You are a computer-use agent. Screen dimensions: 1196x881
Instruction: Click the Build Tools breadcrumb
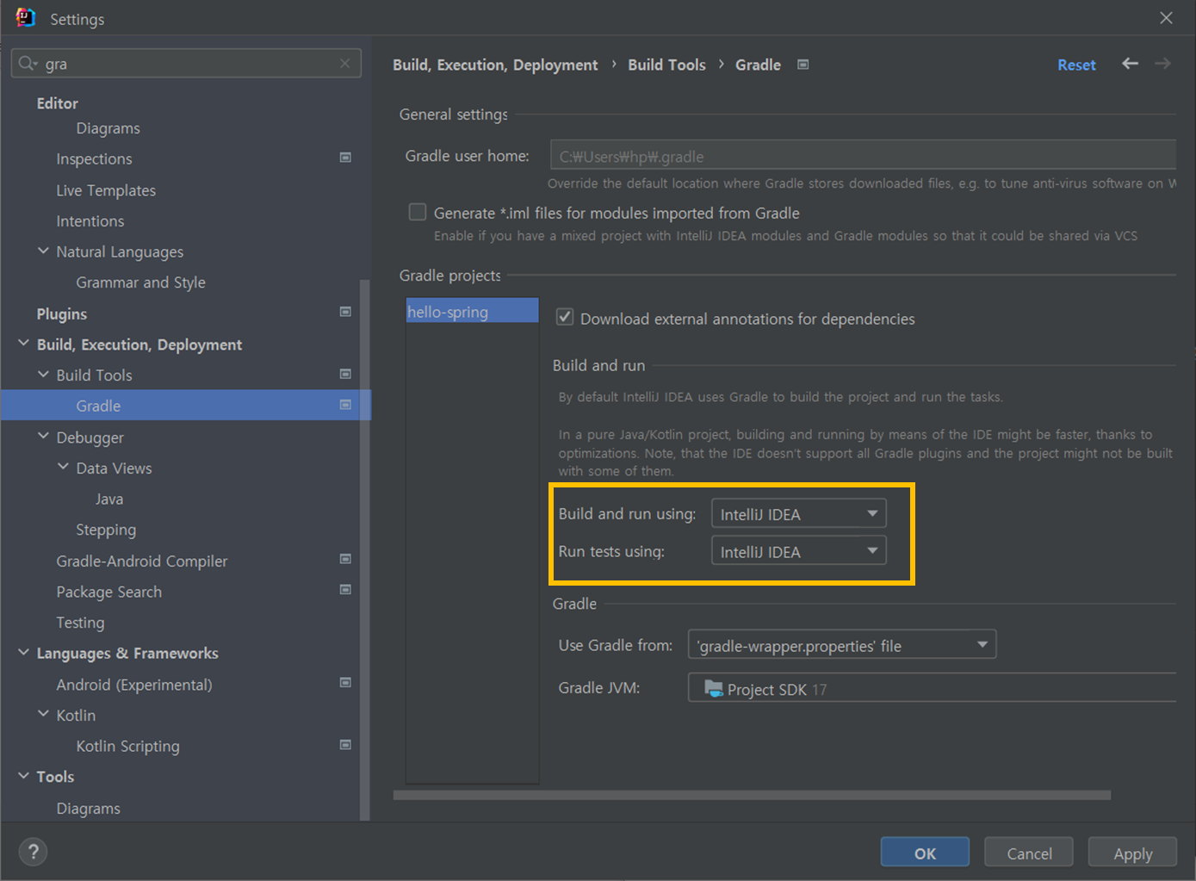click(x=666, y=65)
